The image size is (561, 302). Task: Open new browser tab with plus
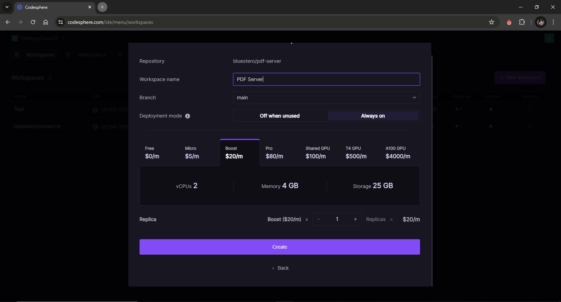coord(102,7)
